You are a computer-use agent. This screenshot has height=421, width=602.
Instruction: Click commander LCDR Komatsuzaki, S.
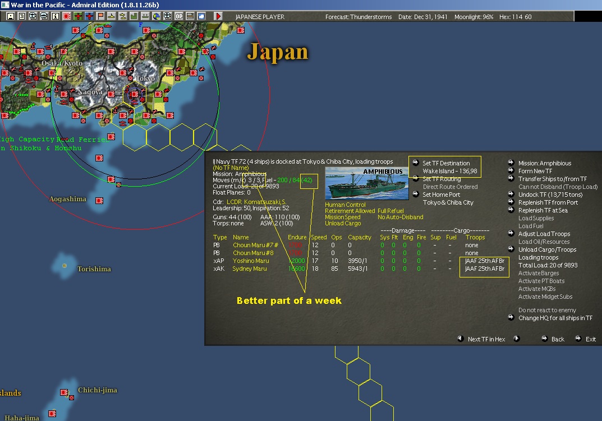pyautogui.click(x=256, y=201)
